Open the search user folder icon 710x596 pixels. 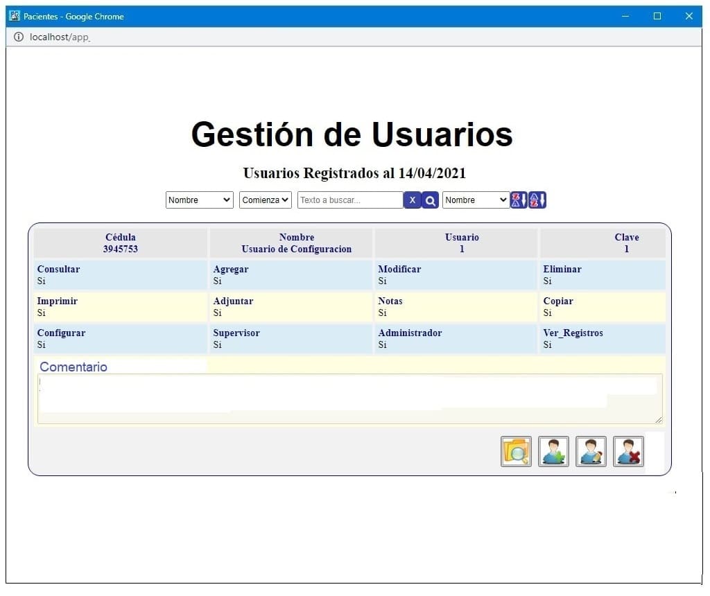pos(516,451)
